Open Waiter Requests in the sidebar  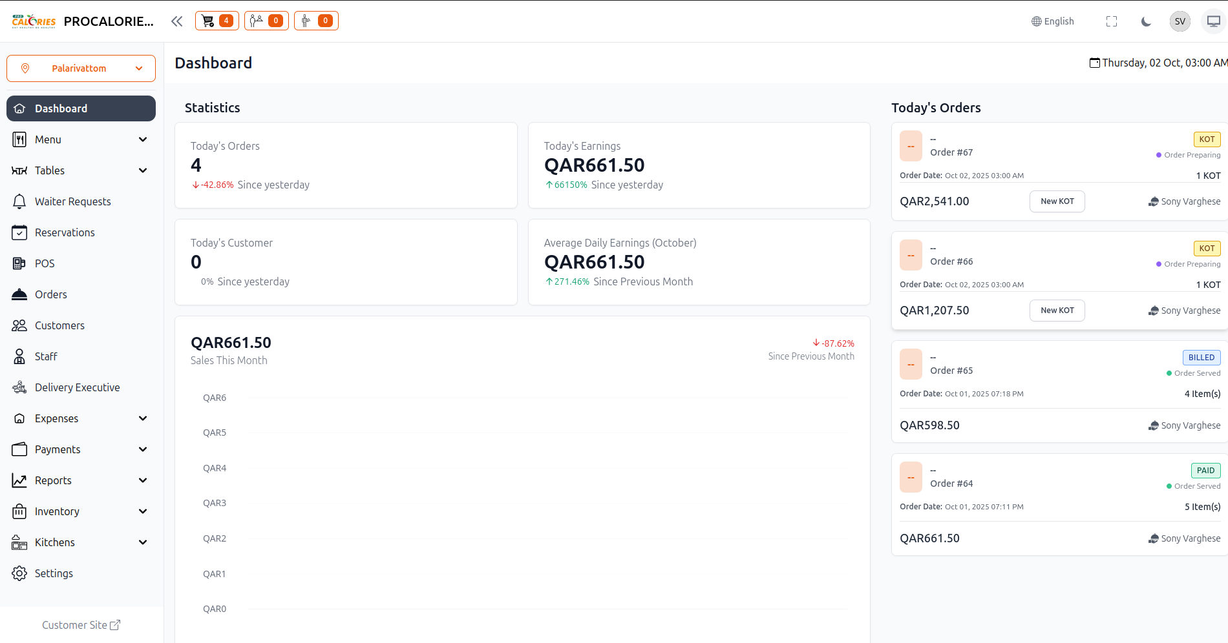pyautogui.click(x=72, y=201)
